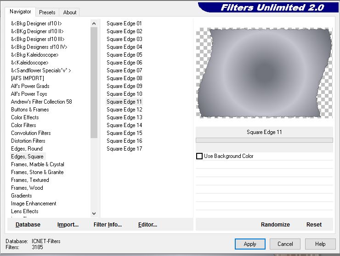This screenshot has height=256, width=340.
Task: Select the Navigator tab
Action: click(x=21, y=12)
